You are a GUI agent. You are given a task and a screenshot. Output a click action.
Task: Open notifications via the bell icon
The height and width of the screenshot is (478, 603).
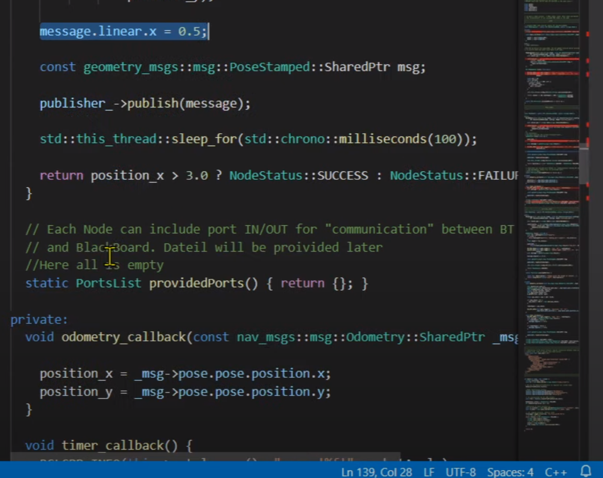tap(586, 472)
